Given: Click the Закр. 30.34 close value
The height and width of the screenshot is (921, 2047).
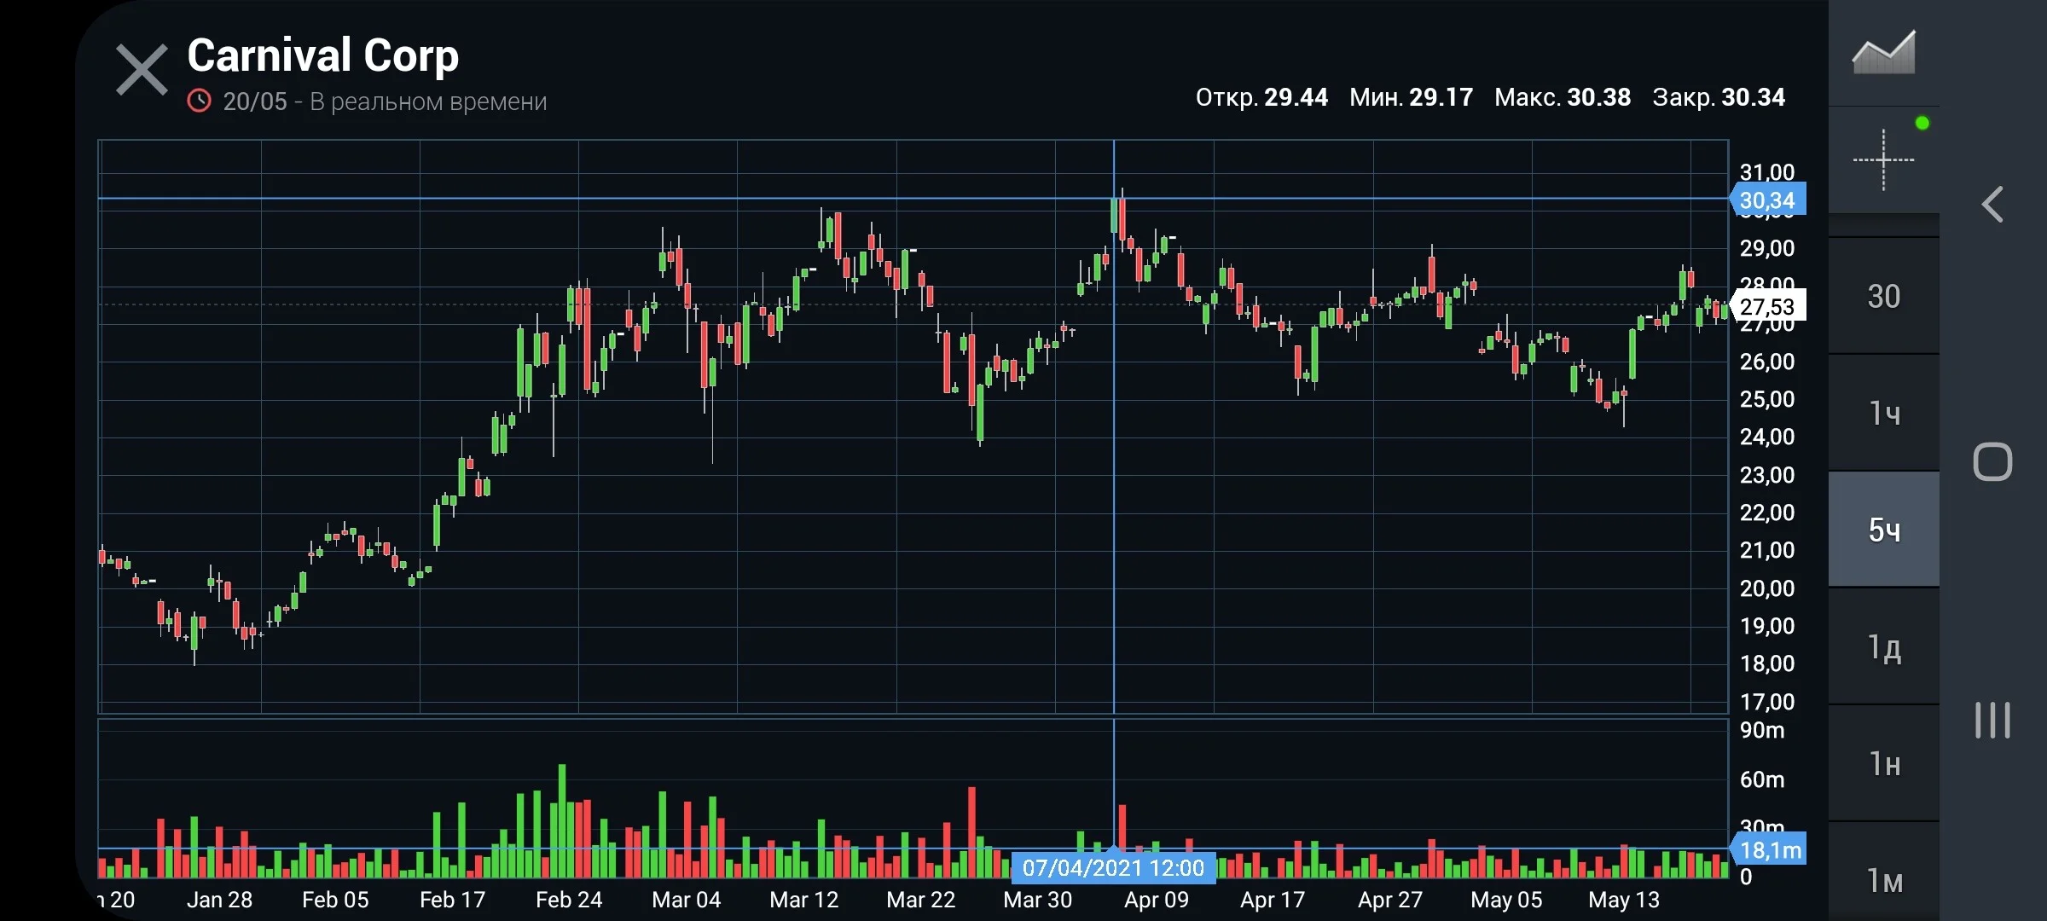Looking at the screenshot, I should tap(1718, 97).
